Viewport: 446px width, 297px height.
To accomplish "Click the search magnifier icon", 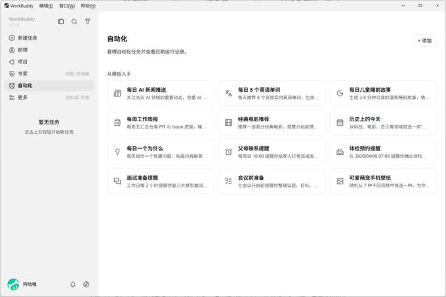I will (74, 22).
